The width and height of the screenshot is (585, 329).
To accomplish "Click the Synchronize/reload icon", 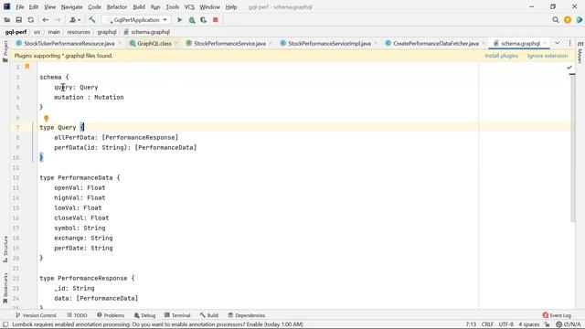I will (x=30, y=20).
